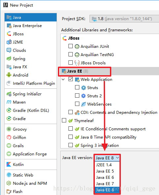The width and height of the screenshot is (159, 195).
Task: Tick the Arquillian JUnit checkbox
Action: click(71, 46)
